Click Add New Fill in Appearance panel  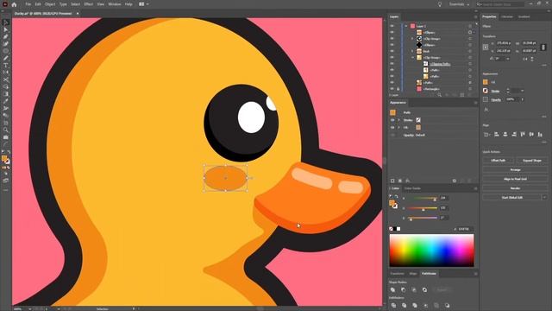click(x=400, y=181)
